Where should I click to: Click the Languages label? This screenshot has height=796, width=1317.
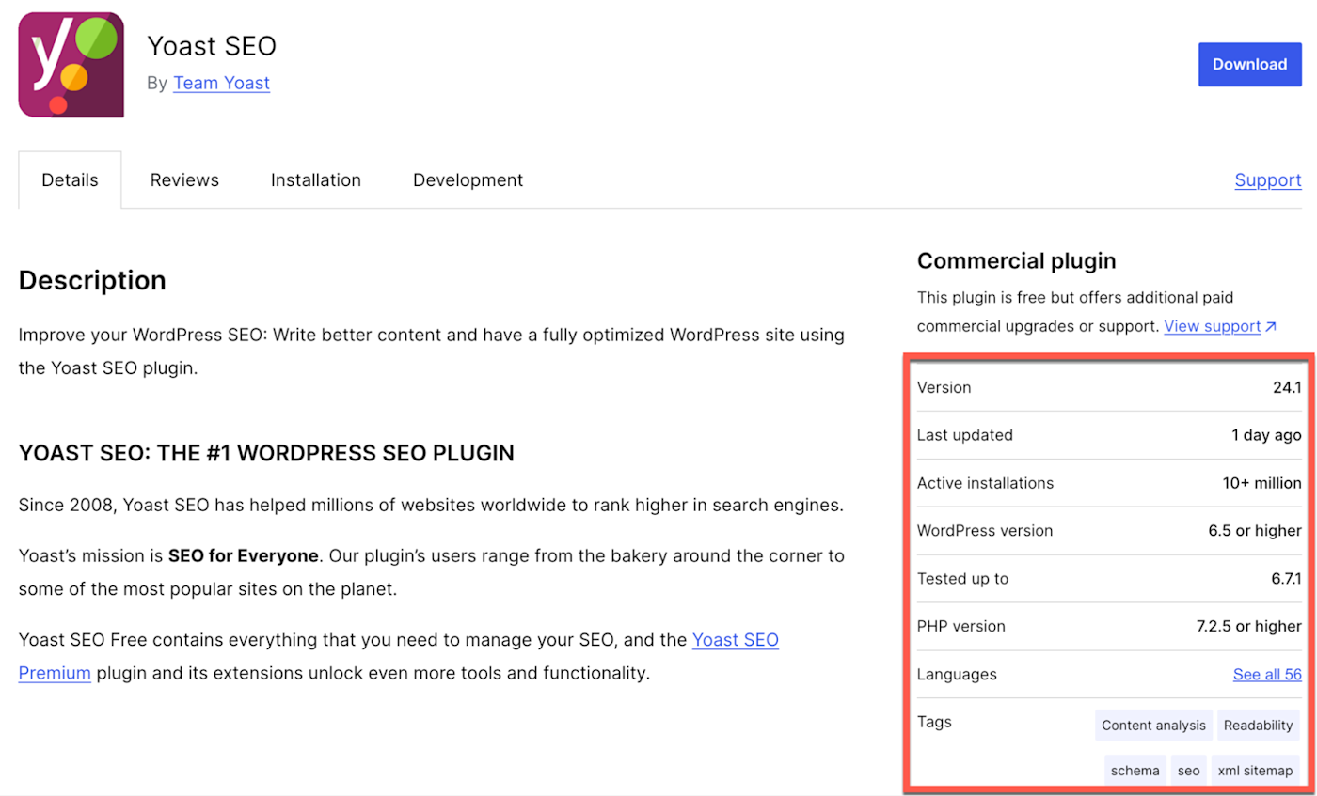tap(957, 674)
